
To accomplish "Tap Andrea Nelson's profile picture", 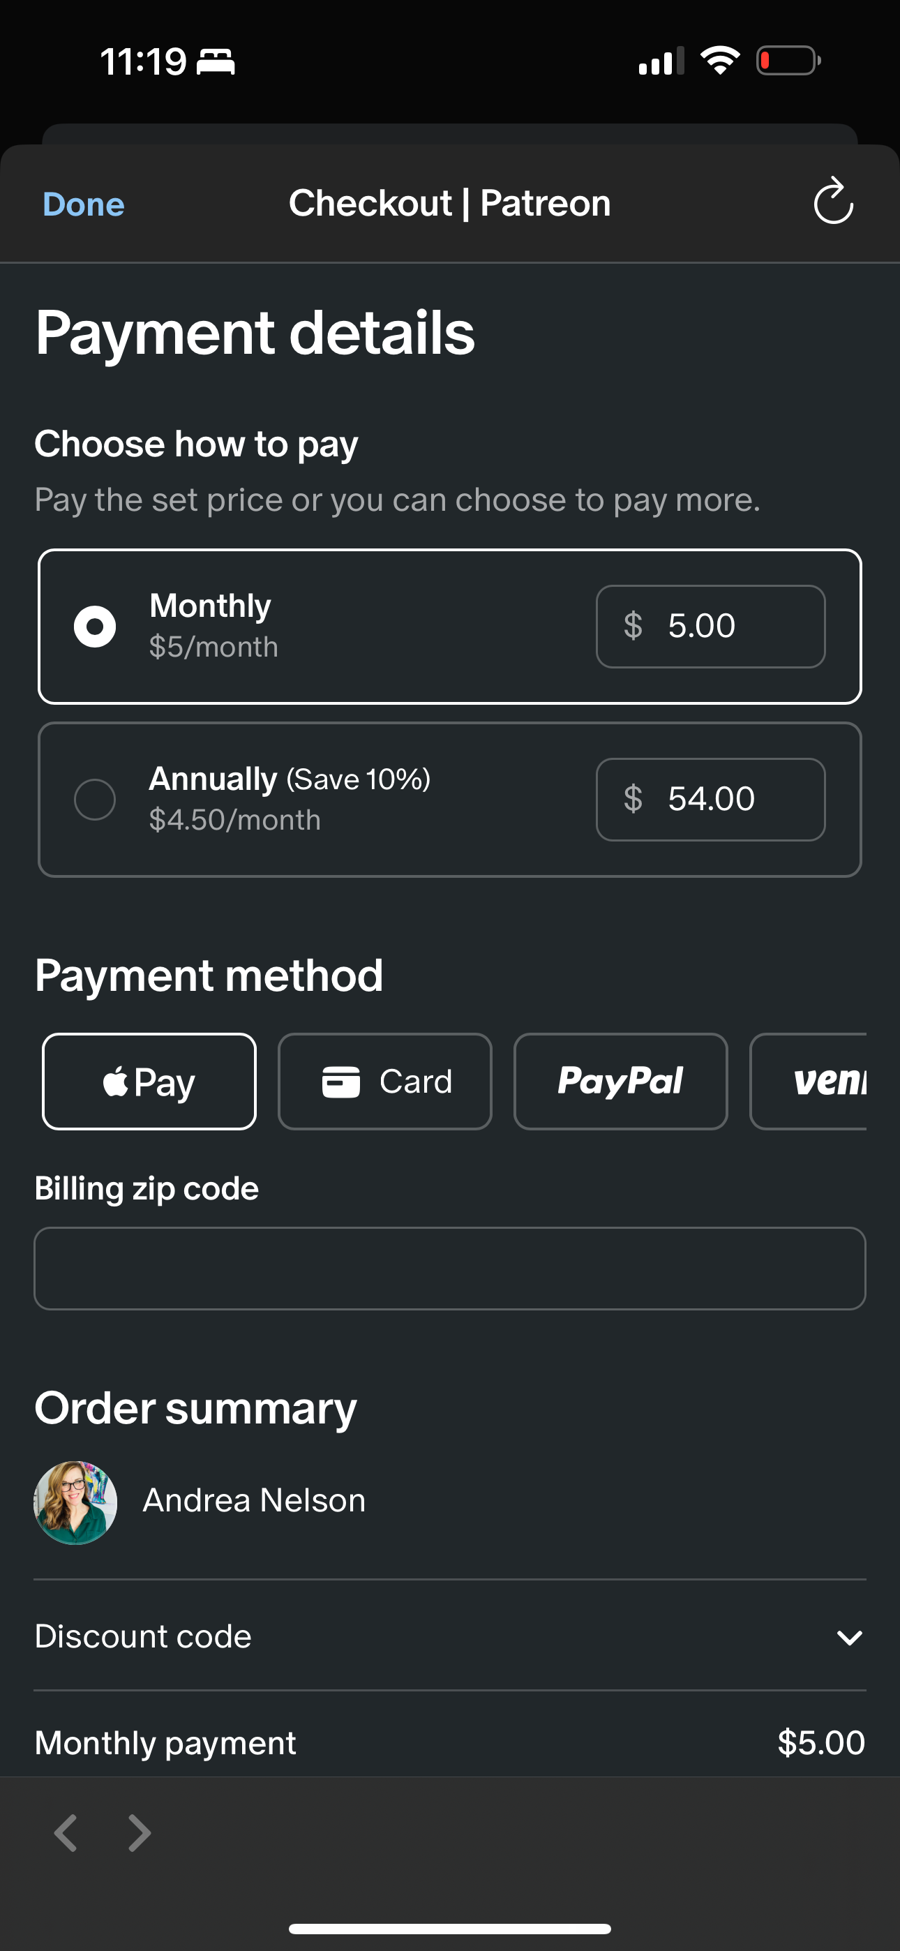I will coord(76,1502).
